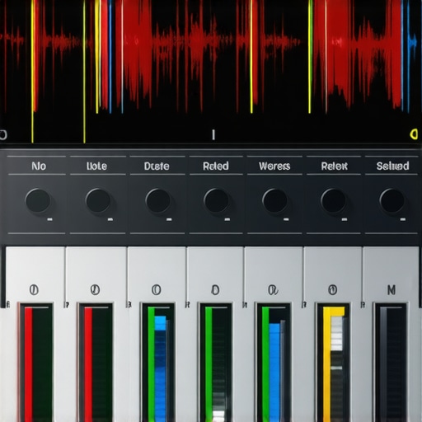
Task: Click the blue marker line in the waveform
Action: coord(110,56)
